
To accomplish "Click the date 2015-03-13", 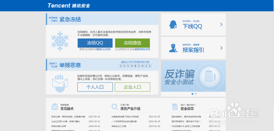I will [x=215, y=126].
